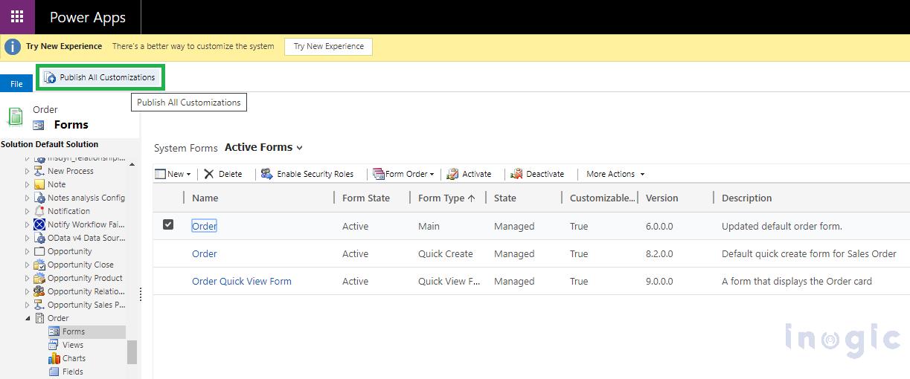Click the Charts icon in the tree
Screen dimensions: 910x379
point(54,358)
